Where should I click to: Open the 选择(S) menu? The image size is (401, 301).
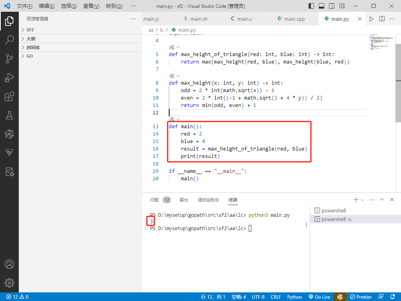(x=69, y=6)
